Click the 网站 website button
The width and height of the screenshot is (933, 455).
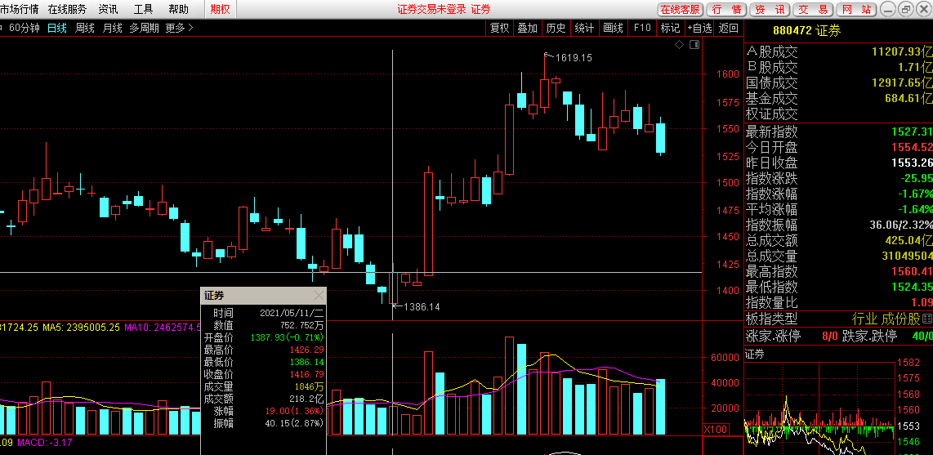click(855, 10)
